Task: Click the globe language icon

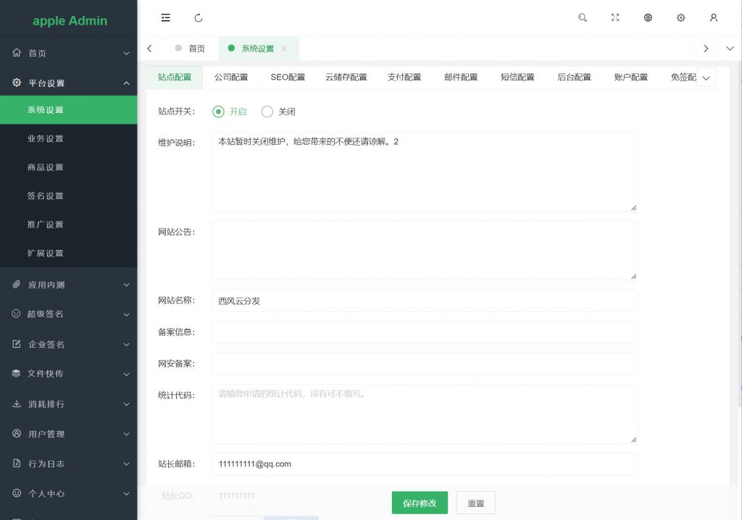Action: click(x=648, y=17)
